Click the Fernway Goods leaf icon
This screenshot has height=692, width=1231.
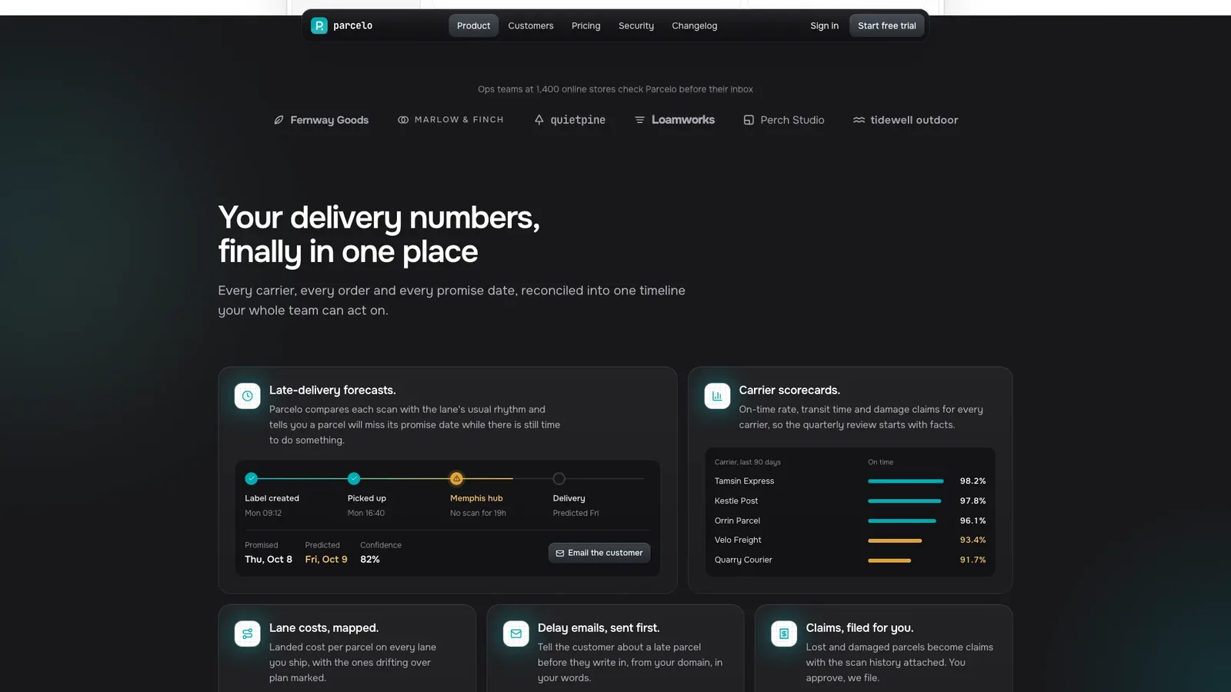pyautogui.click(x=279, y=120)
